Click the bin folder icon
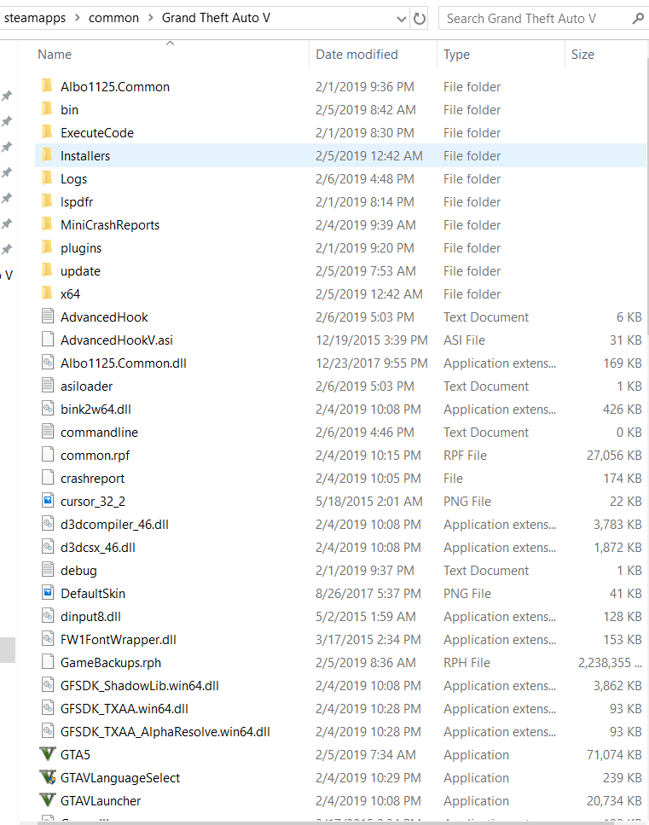 (x=48, y=109)
